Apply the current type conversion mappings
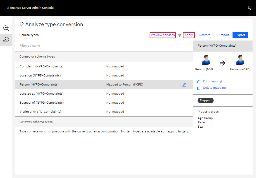This screenshot has width=256, height=178. click(189, 35)
